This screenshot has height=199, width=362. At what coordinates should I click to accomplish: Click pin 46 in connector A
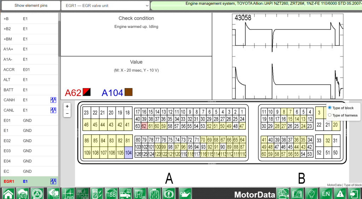[x=86, y=125]
